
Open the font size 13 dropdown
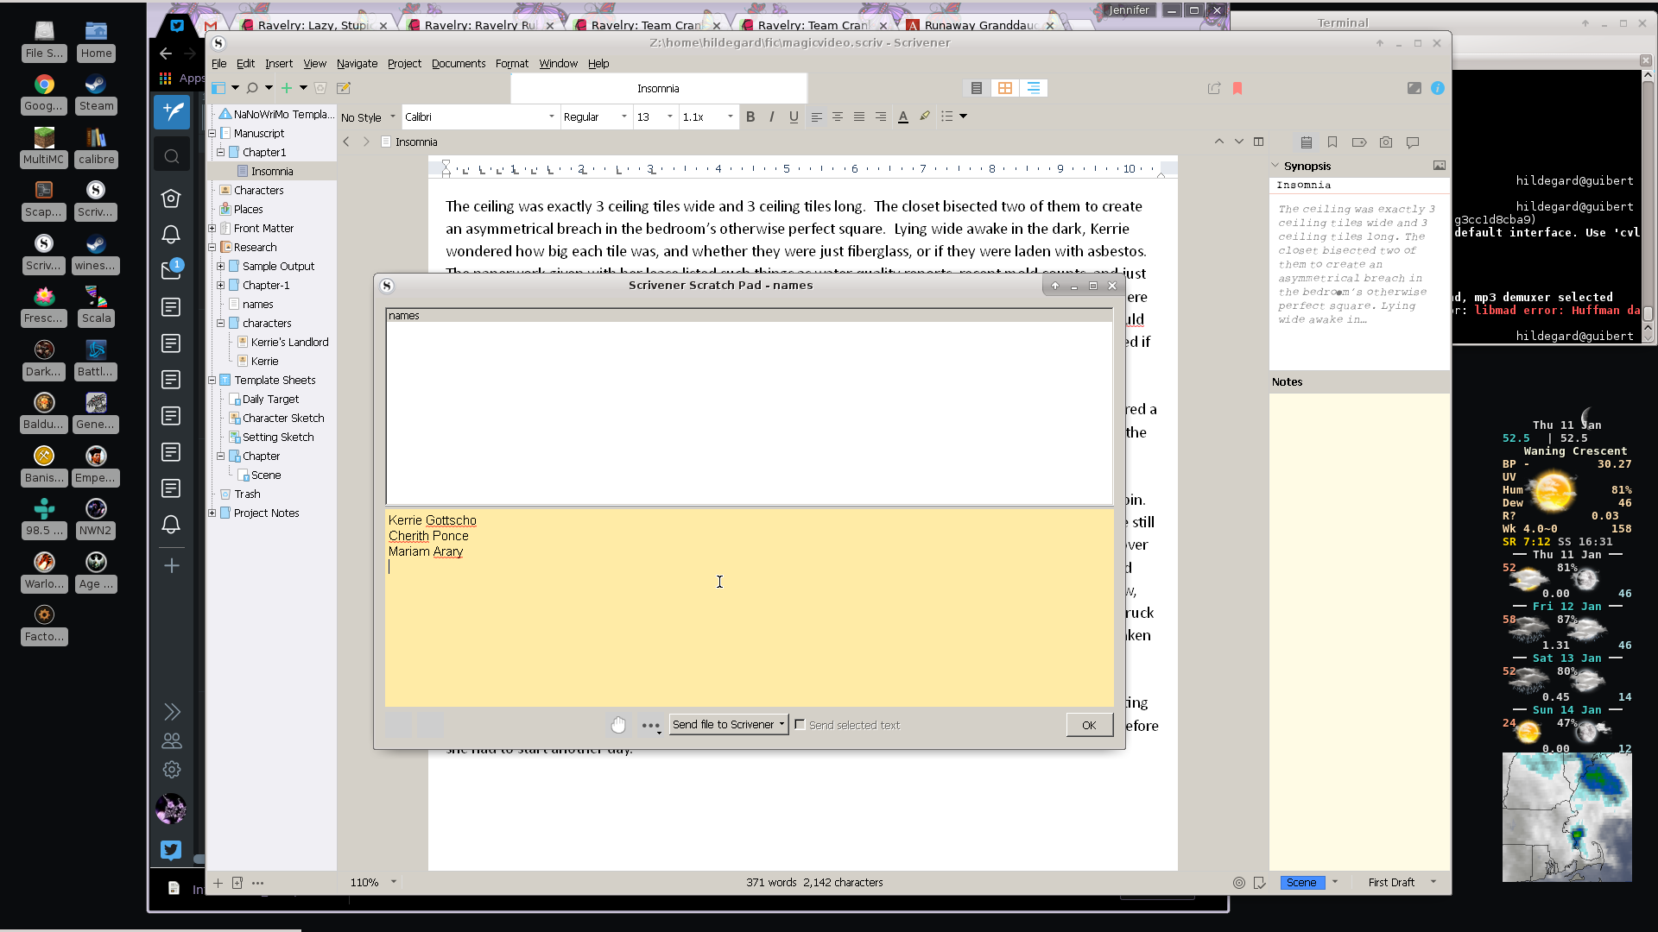click(655, 117)
